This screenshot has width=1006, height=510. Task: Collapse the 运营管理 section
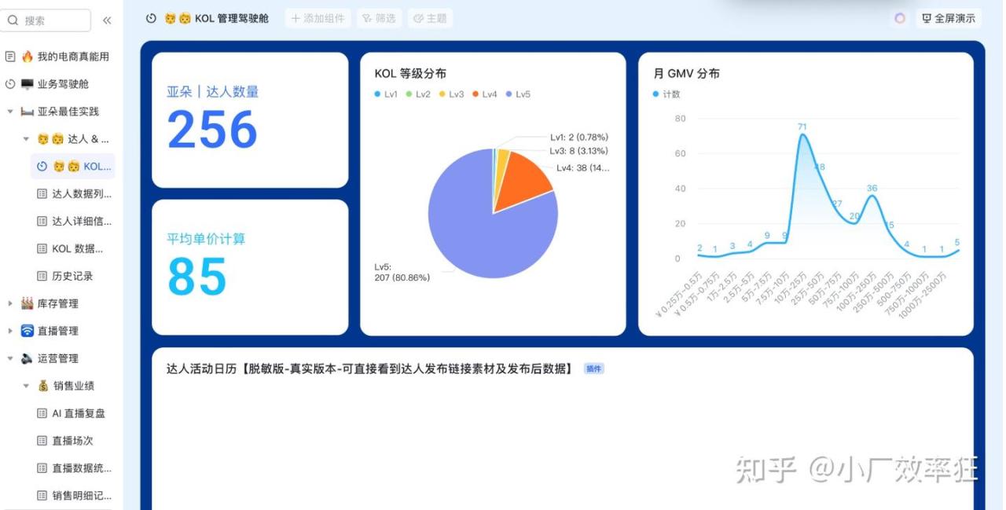pyautogui.click(x=10, y=358)
